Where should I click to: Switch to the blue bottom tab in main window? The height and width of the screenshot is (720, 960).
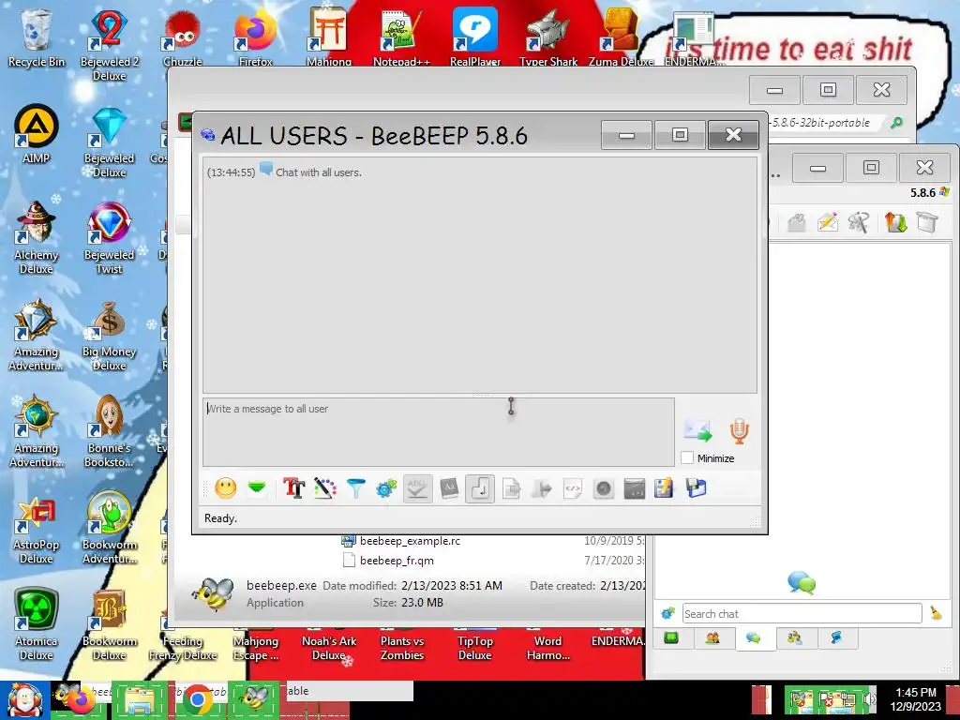[835, 638]
